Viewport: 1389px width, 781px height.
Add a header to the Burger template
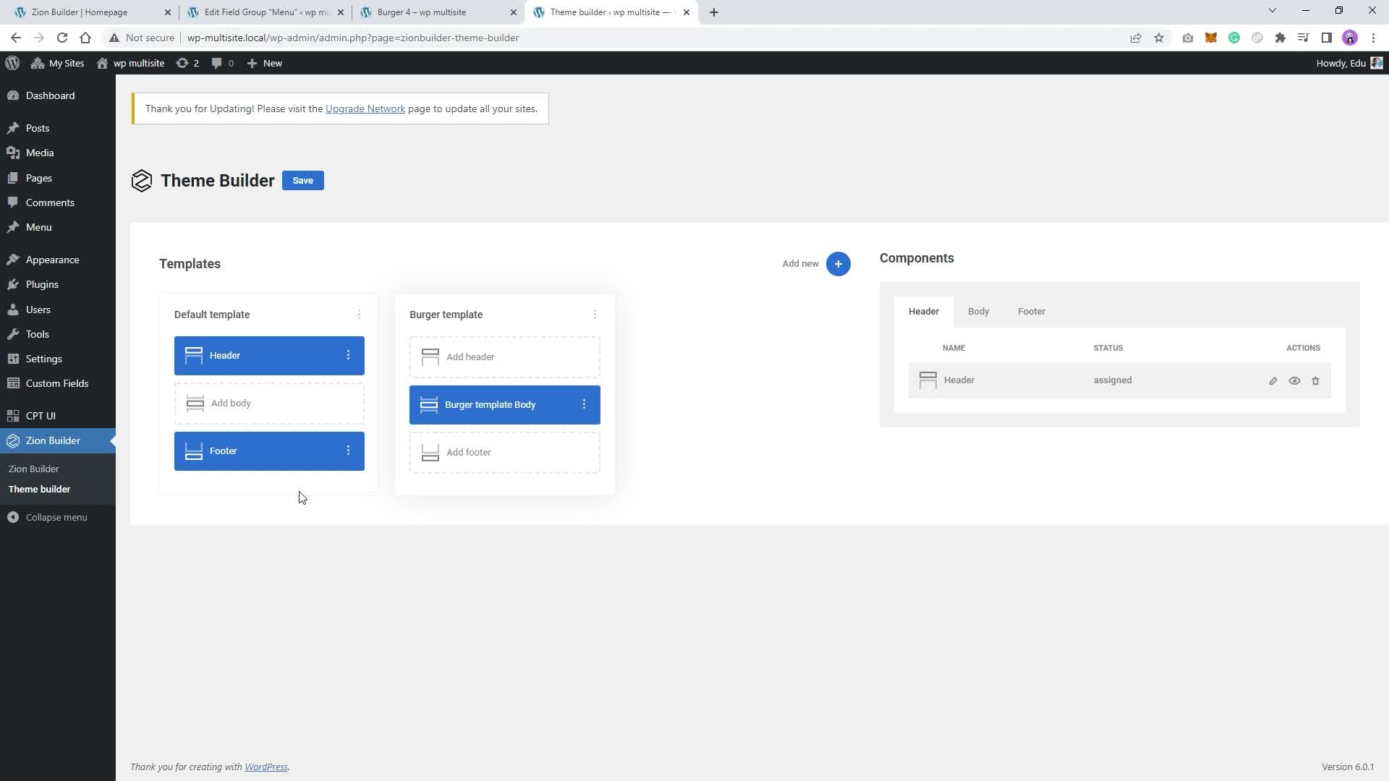[x=504, y=357]
